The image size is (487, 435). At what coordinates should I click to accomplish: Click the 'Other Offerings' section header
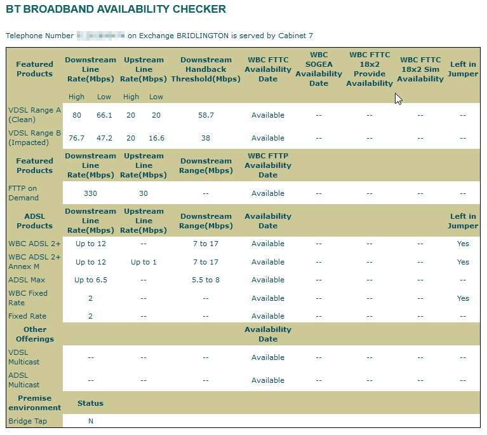pyautogui.click(x=35, y=334)
